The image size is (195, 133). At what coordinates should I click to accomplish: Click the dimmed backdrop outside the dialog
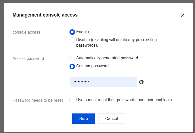[2, 50]
